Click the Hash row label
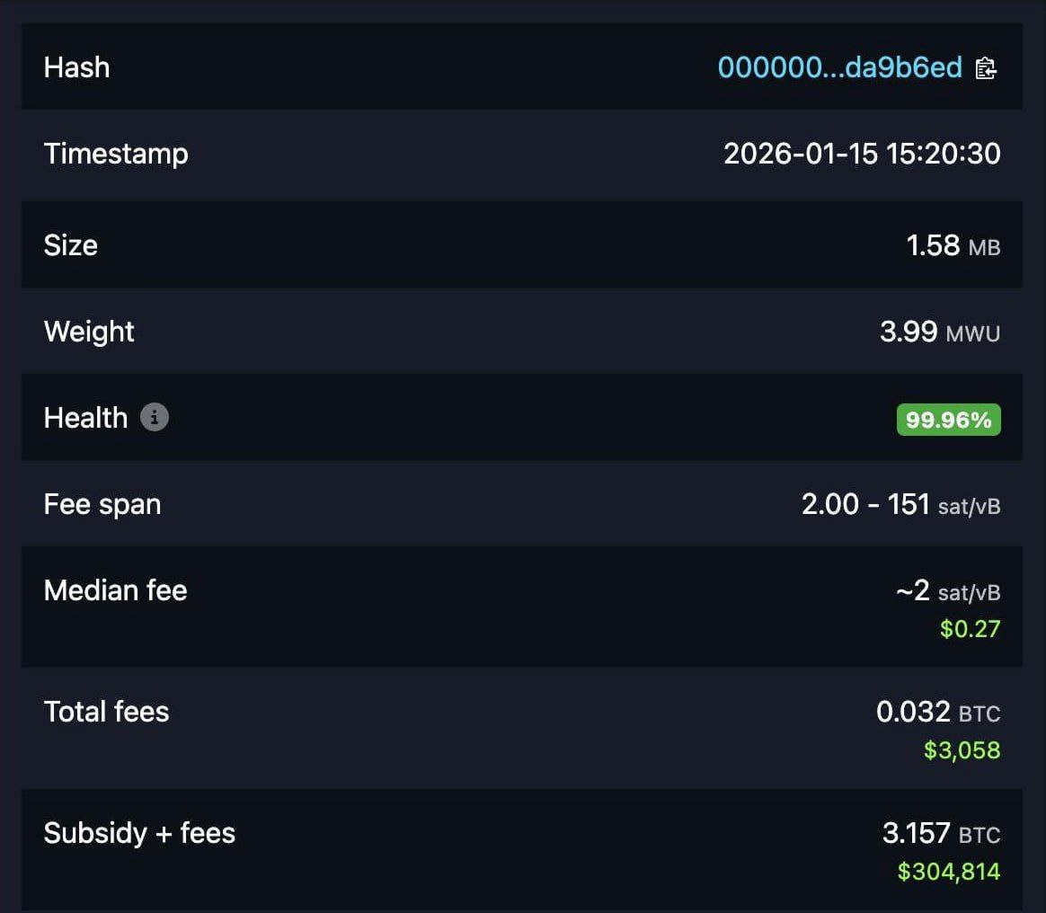The width and height of the screenshot is (1046, 913). [x=76, y=67]
